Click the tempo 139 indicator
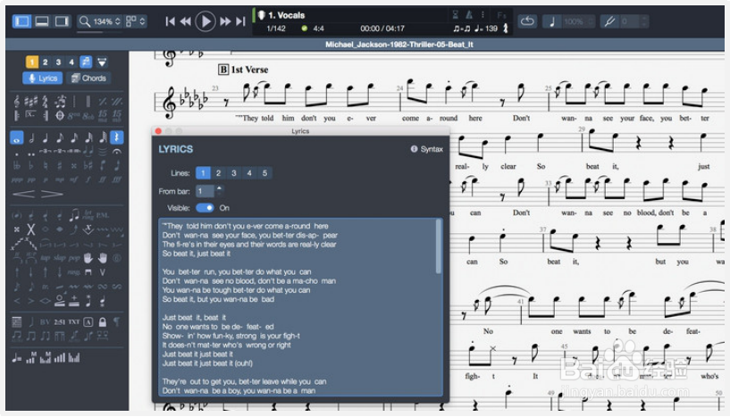The height and width of the screenshot is (417, 730). pyautogui.click(x=486, y=29)
